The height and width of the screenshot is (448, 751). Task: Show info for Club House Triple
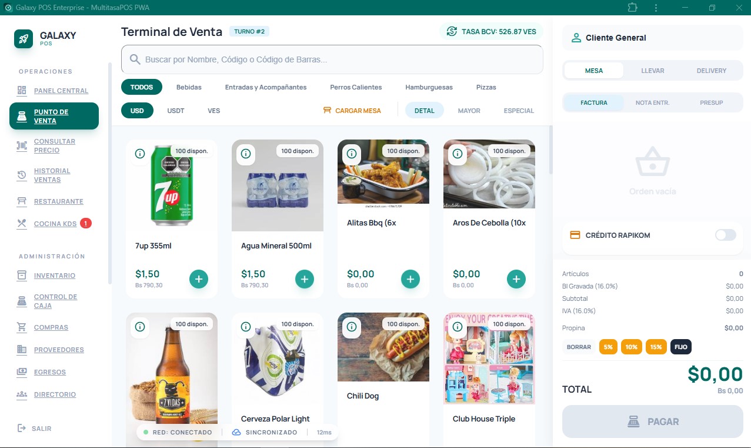[458, 327]
